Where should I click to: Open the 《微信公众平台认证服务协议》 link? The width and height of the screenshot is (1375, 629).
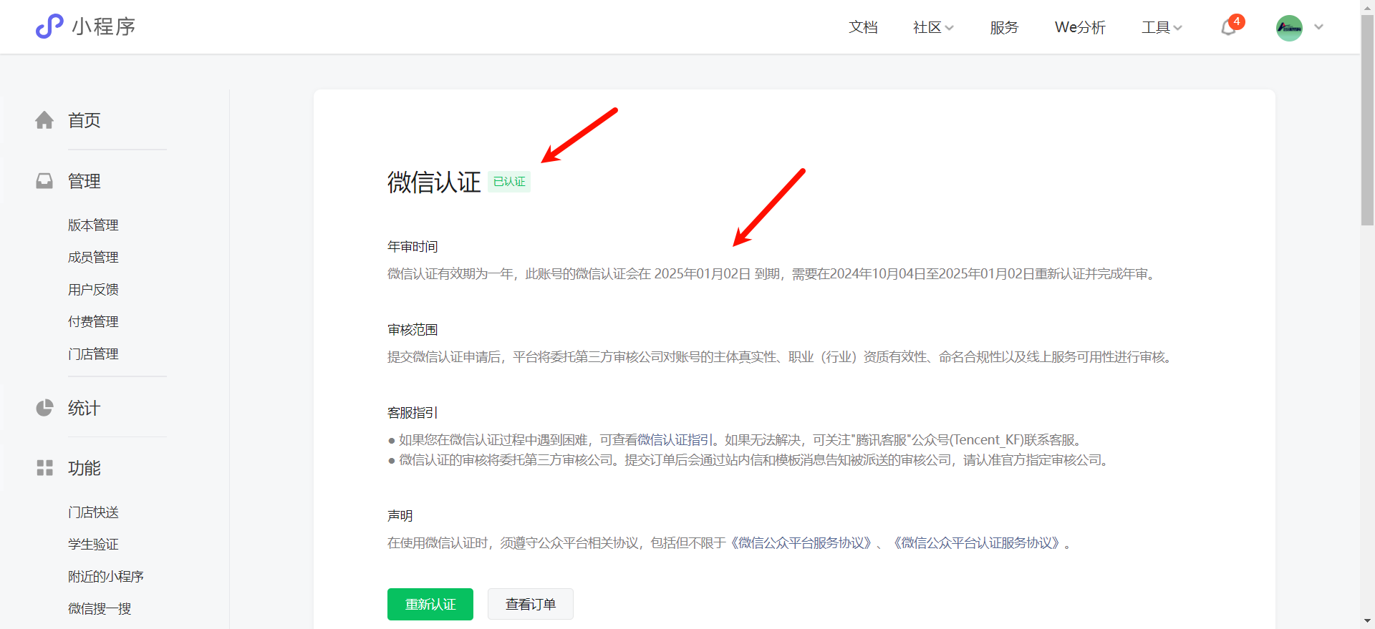[977, 543]
